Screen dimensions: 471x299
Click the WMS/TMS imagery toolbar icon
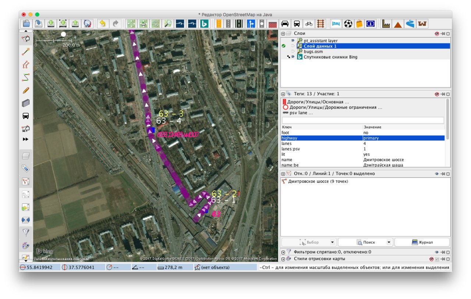(155, 24)
